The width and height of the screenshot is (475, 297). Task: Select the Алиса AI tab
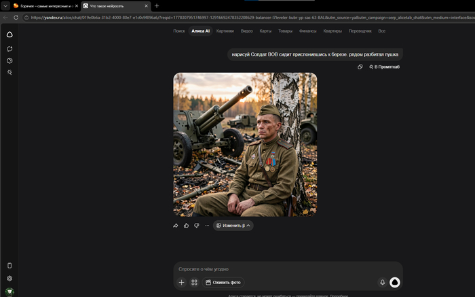pyautogui.click(x=201, y=31)
